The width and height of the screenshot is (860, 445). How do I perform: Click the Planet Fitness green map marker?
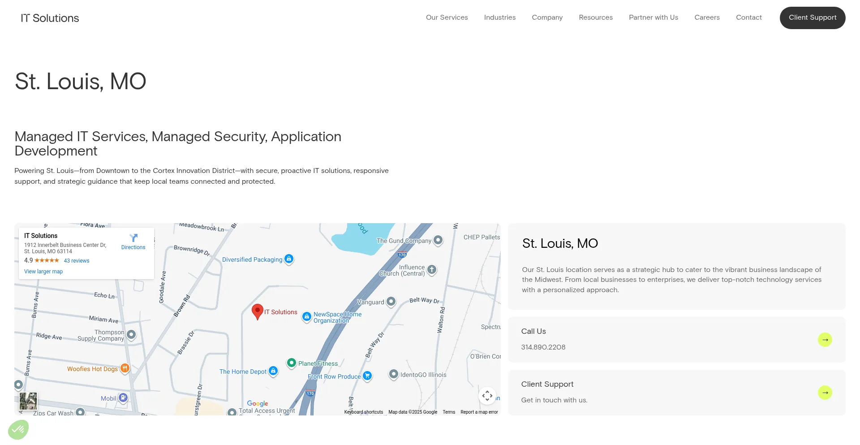coord(292,363)
